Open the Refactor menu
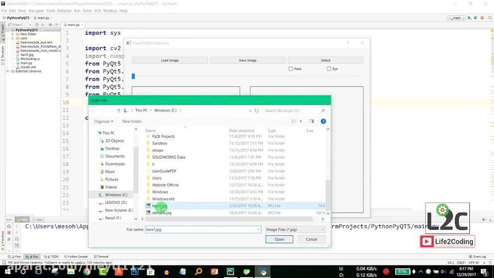 (x=64, y=10)
